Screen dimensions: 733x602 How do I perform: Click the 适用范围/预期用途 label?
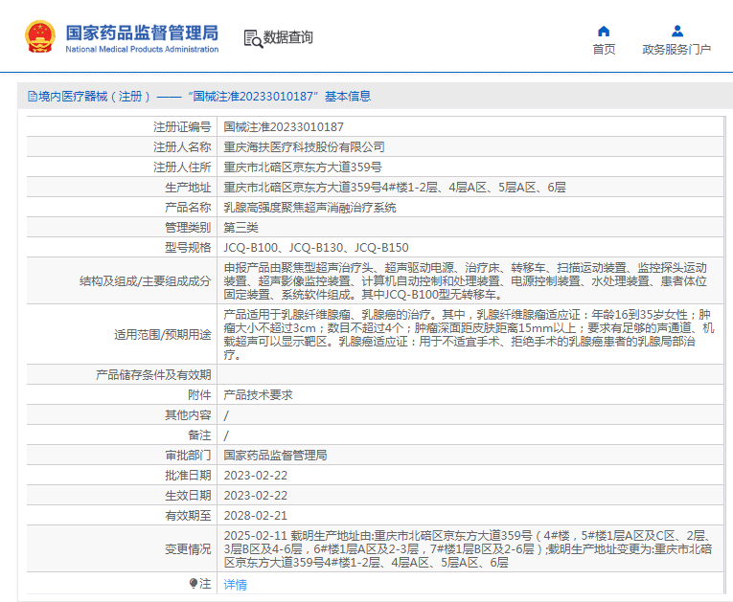(163, 334)
